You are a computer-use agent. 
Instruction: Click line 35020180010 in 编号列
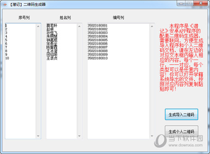point(97,58)
